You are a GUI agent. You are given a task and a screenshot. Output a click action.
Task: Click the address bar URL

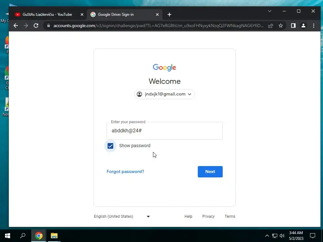pyautogui.click(x=158, y=26)
